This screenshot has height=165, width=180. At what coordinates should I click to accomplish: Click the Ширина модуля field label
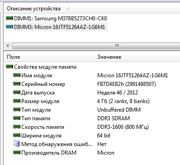pos(41,136)
